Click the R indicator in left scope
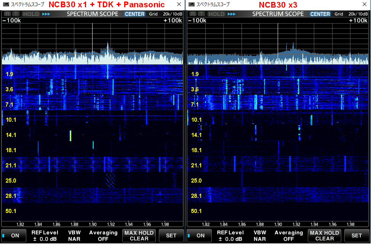The image size is (371, 245). click(7, 14)
